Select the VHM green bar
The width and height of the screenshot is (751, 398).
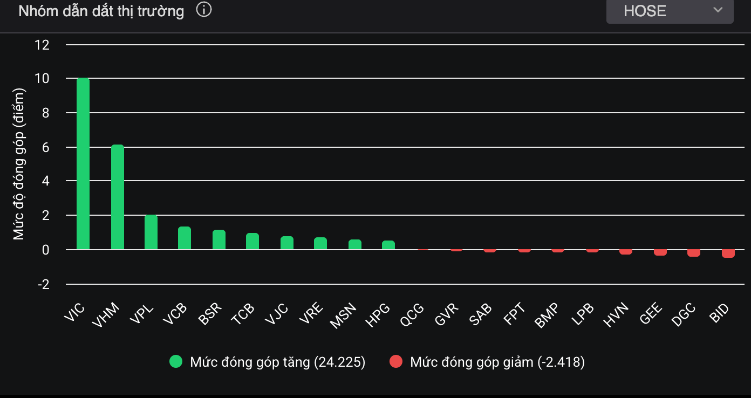118,197
